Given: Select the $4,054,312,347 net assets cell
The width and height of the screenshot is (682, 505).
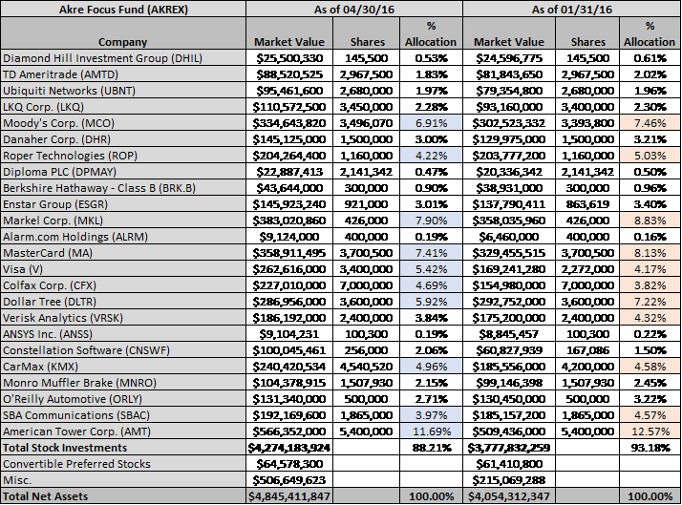Looking at the screenshot, I should coord(509,496).
